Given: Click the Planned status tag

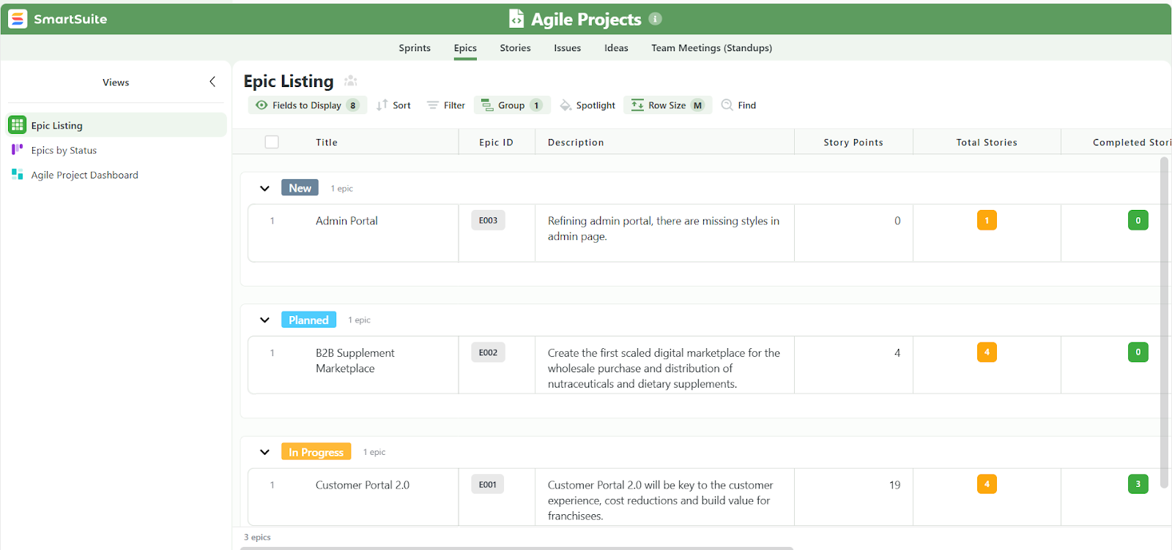Looking at the screenshot, I should point(308,320).
